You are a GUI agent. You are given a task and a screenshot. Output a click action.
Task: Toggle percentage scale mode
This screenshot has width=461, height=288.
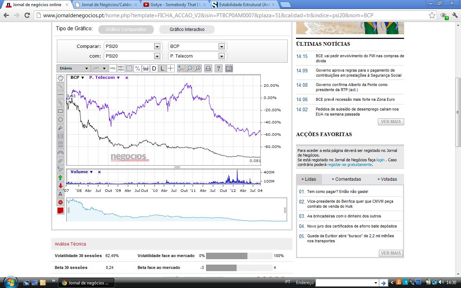pos(138,68)
